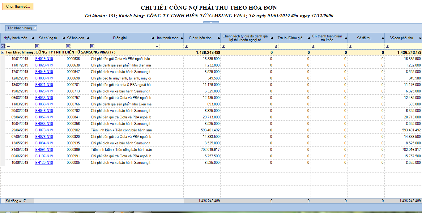This screenshot has width=422, height=213.
Task: Pin the CK thanh toán/giảm trừ khác column
Action: point(345,38)
